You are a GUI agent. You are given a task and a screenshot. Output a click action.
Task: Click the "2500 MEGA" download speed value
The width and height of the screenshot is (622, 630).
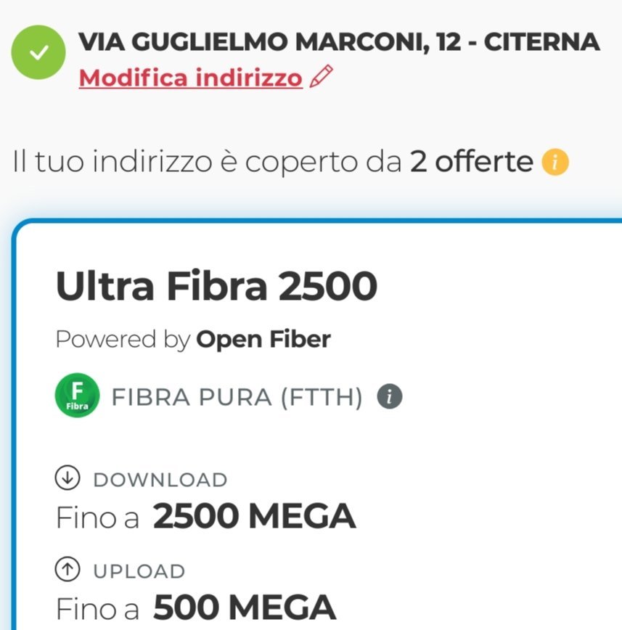[254, 516]
